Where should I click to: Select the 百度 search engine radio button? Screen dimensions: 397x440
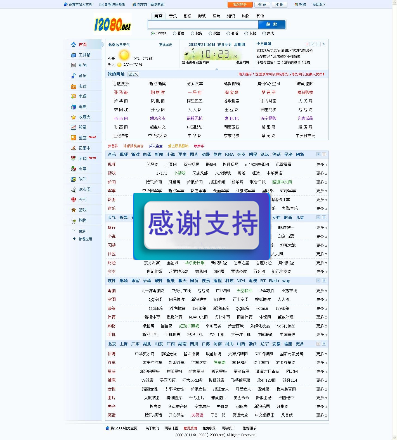coord(174,33)
